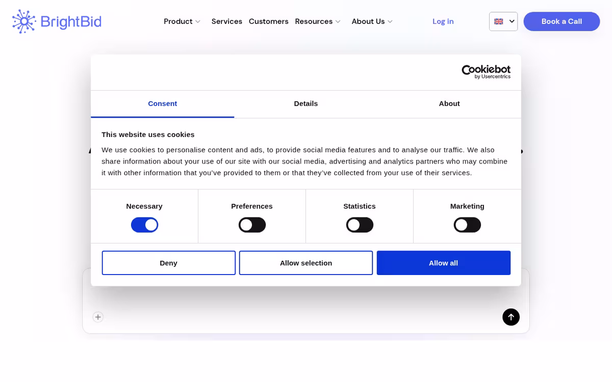
Task: Open the Customers page
Action: (x=269, y=21)
